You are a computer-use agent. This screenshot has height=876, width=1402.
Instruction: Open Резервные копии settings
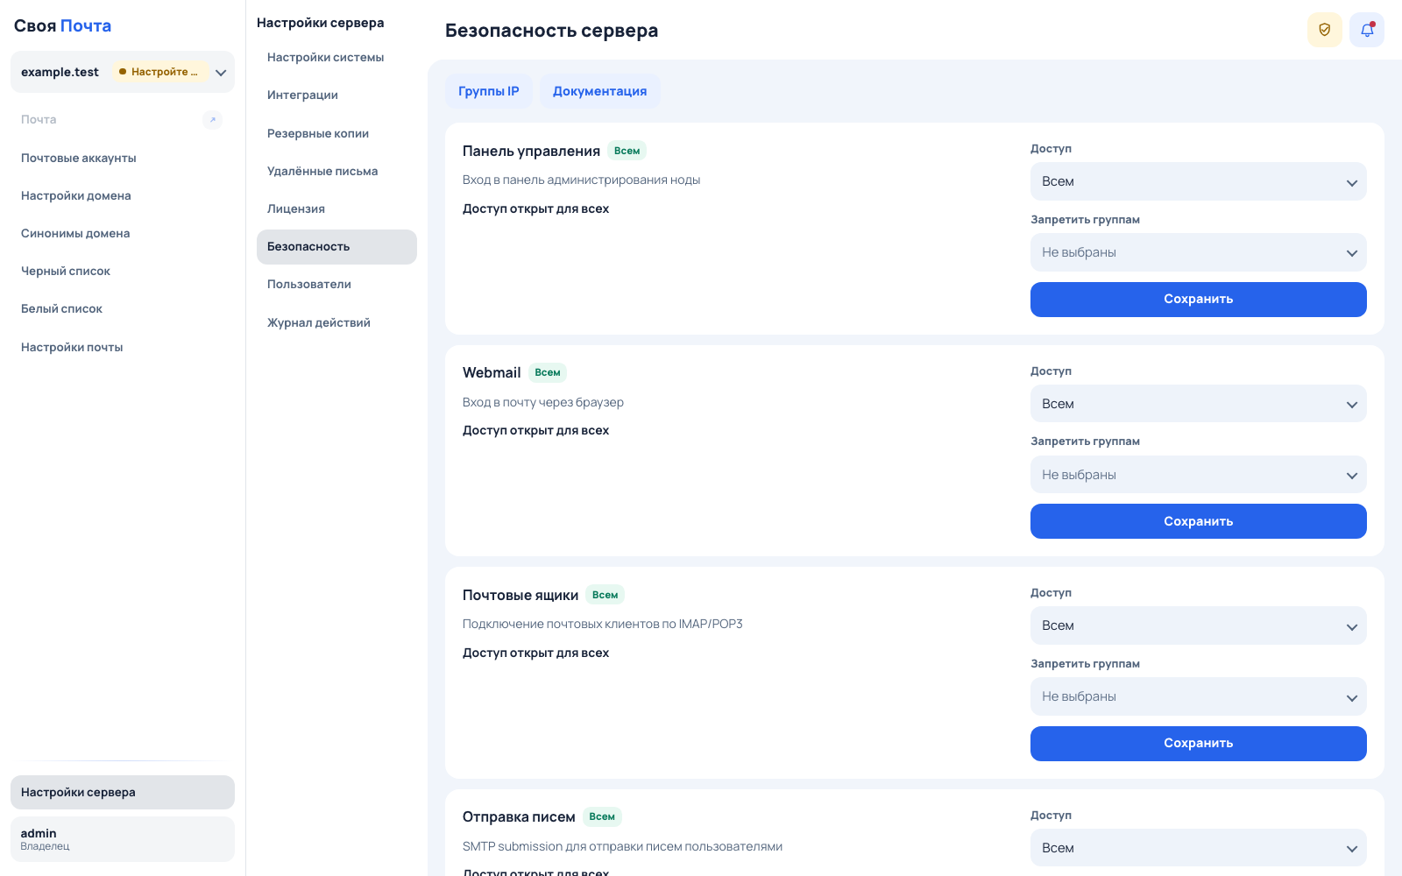(x=336, y=134)
